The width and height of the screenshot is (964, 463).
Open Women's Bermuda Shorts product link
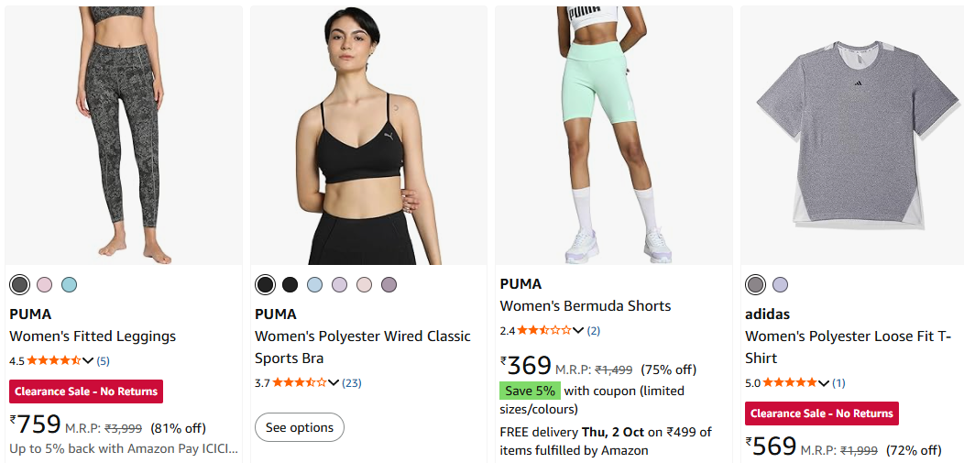pos(585,306)
